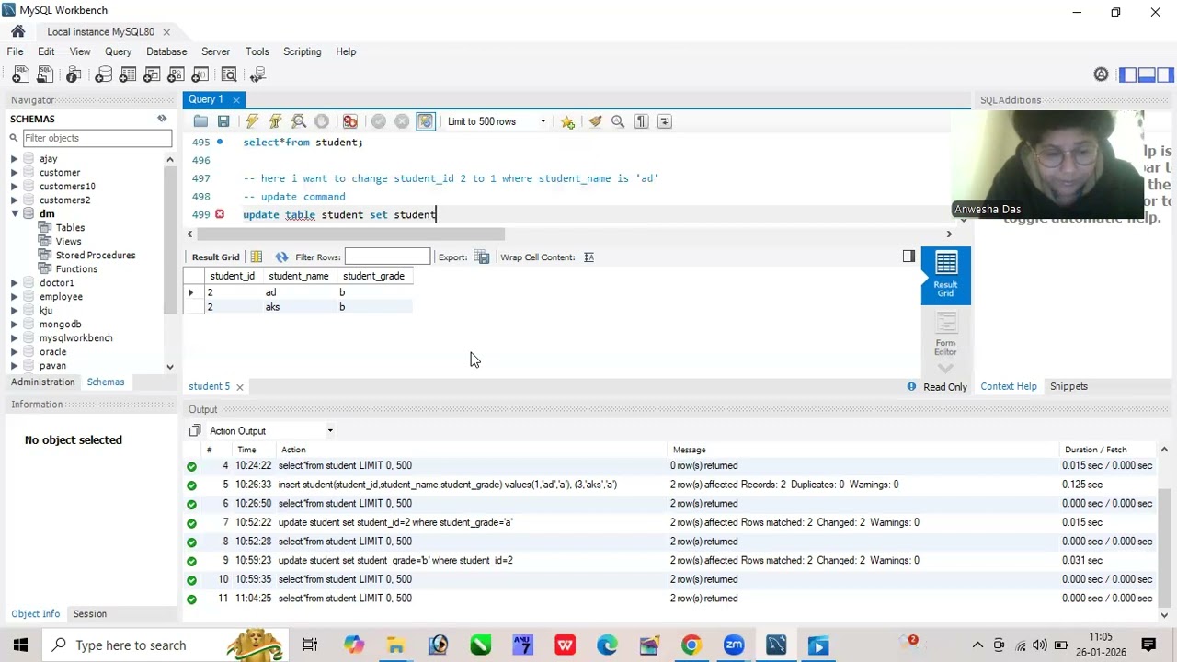Viewport: 1177px width, 662px height.
Task: Expand the customer schema
Action: 15,173
